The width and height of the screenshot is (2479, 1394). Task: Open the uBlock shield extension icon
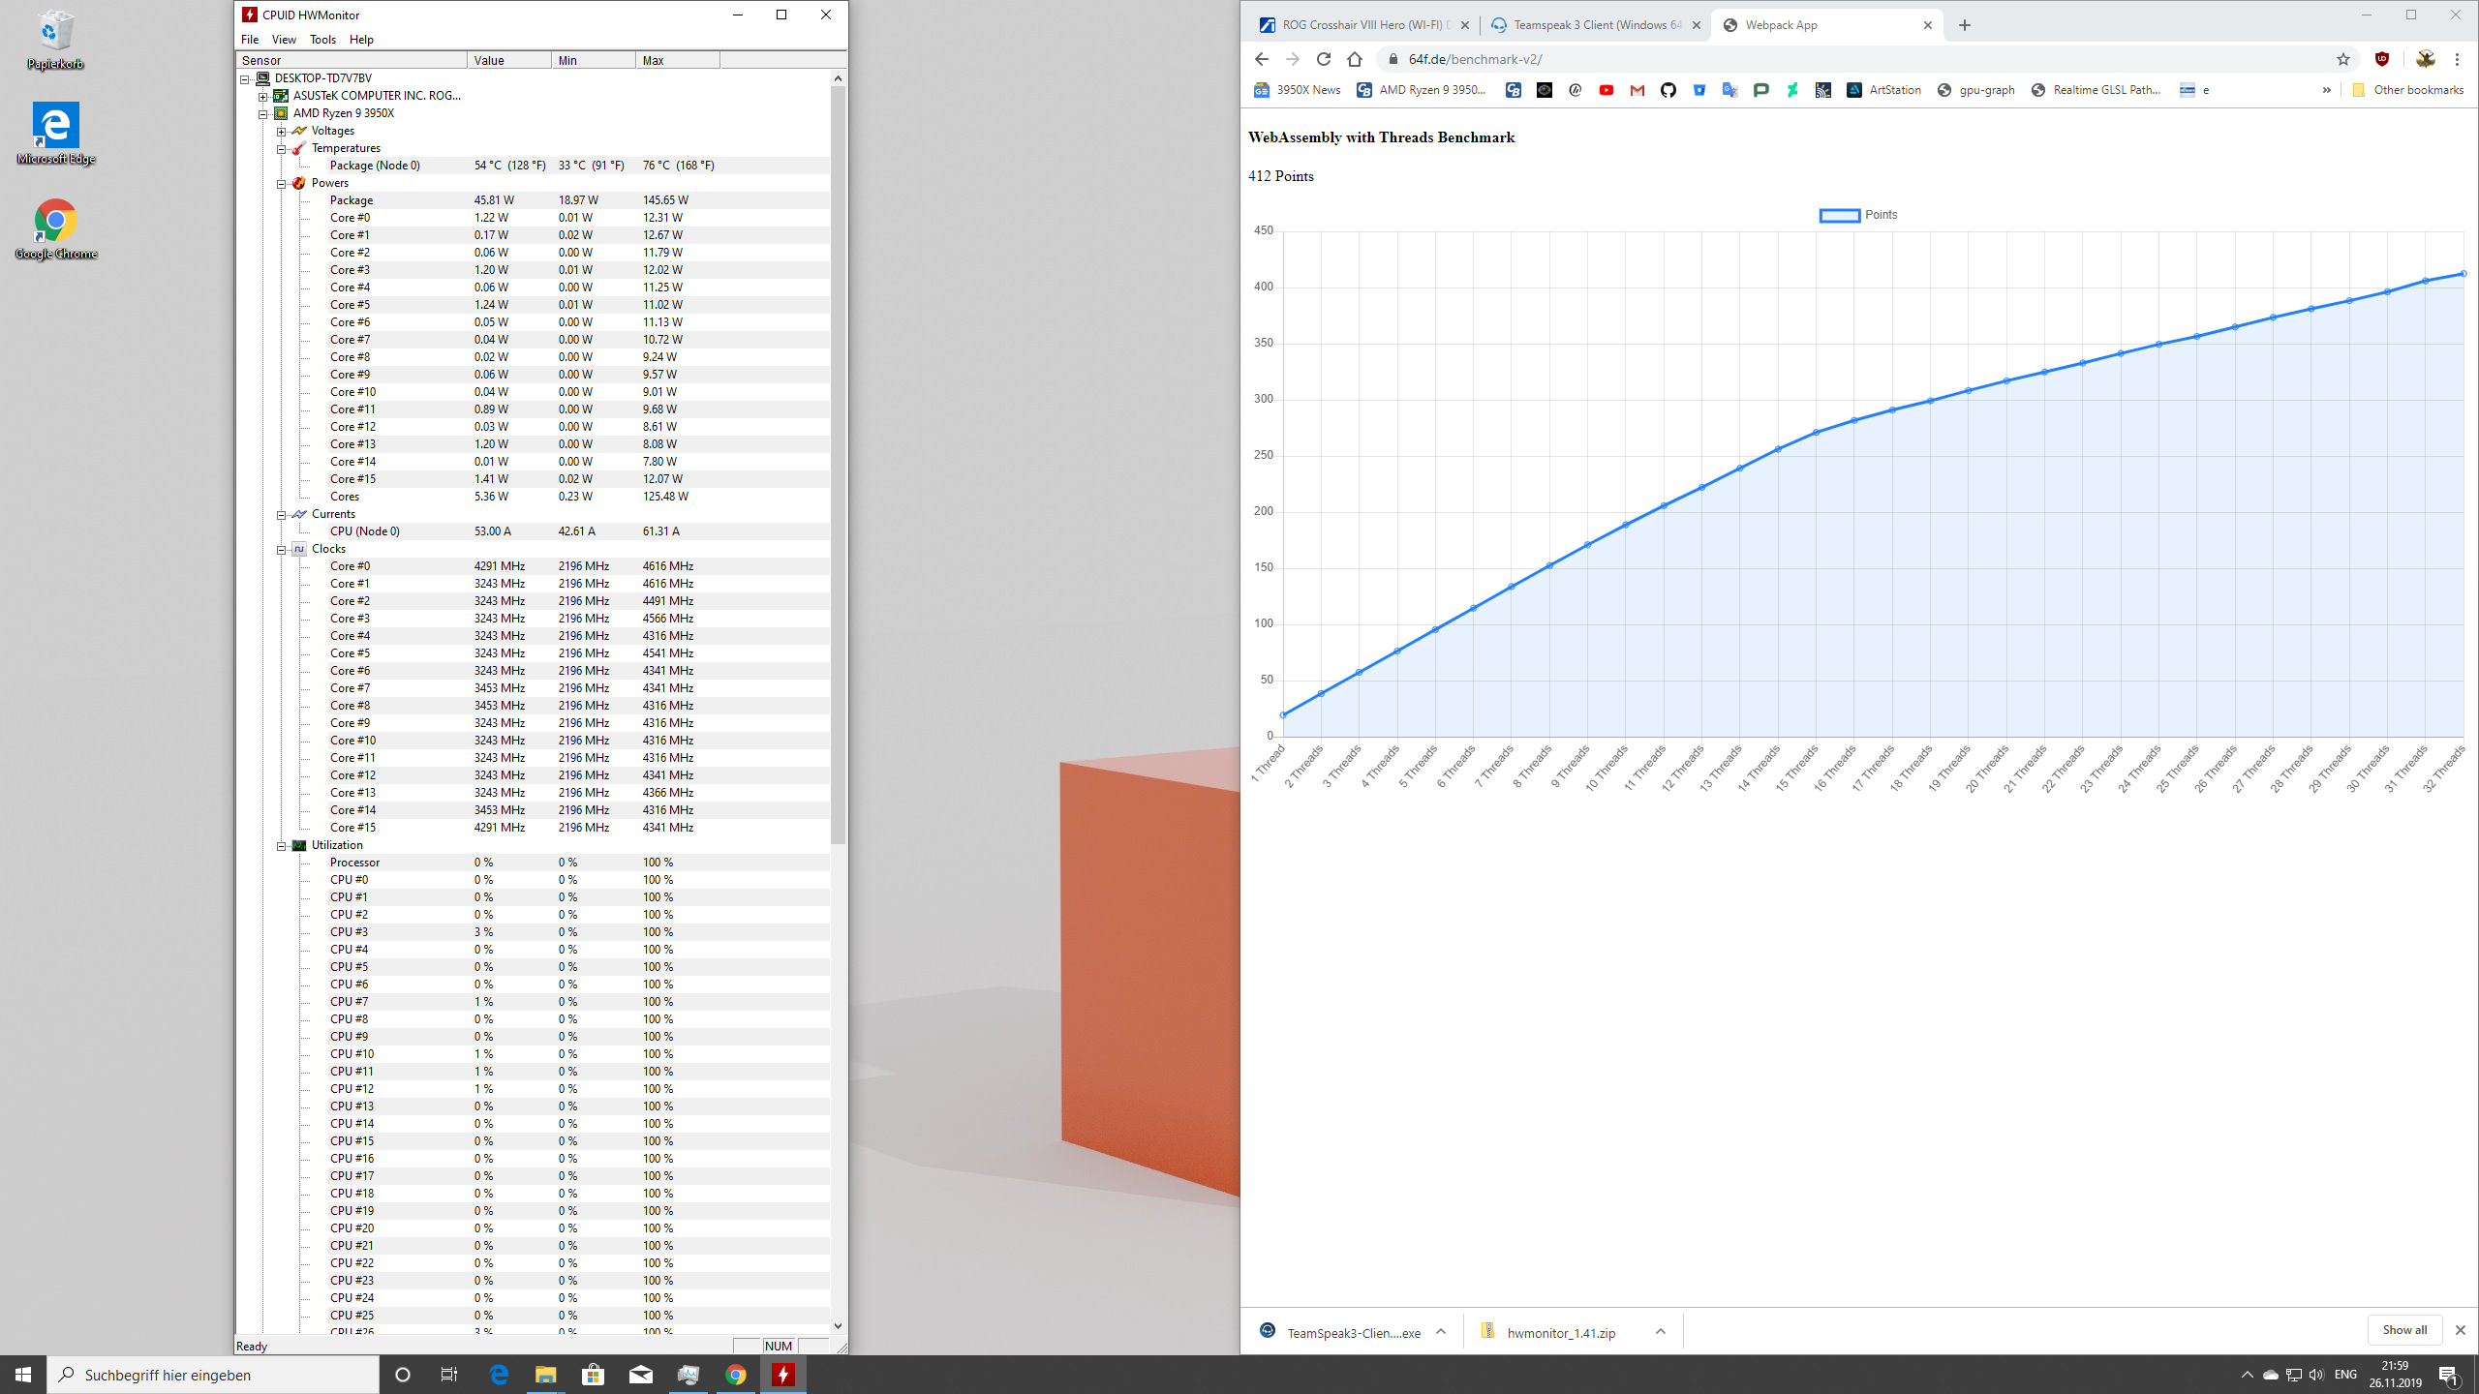click(2382, 59)
